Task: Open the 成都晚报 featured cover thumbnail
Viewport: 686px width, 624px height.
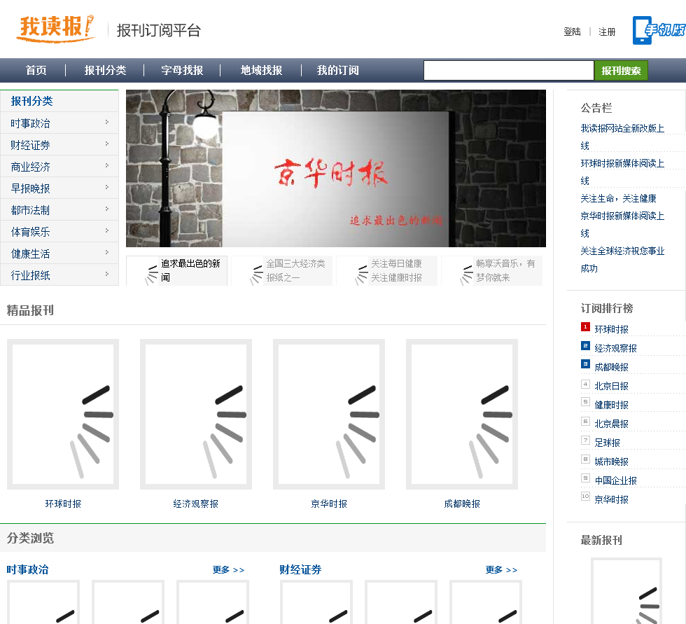Action: click(462, 414)
